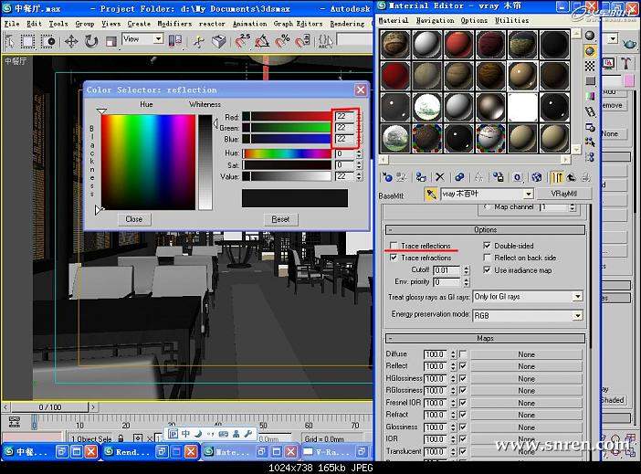Image resolution: width=641 pixels, height=474 pixels.
Task: Click the Reset button in Color Selector
Action: point(280,219)
